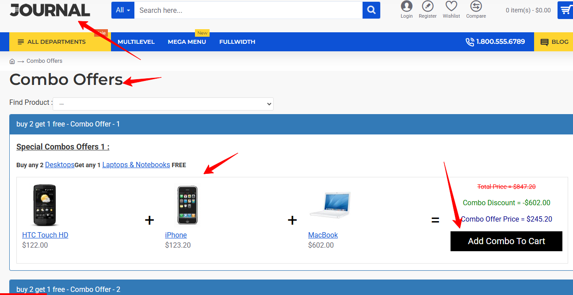Open the HTC Touch HD product link

coord(45,235)
